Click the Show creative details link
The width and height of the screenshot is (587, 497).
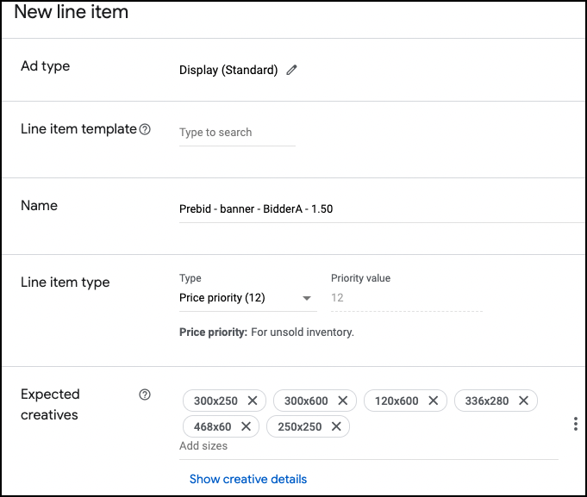[x=248, y=479]
